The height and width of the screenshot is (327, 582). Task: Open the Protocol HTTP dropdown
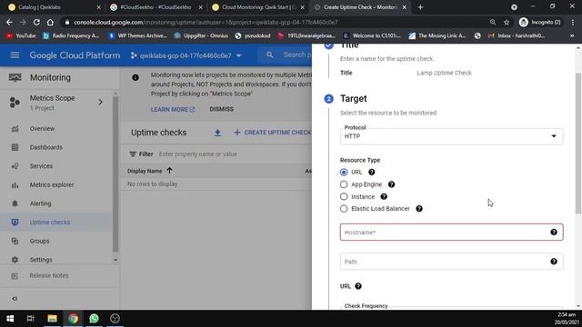(x=451, y=136)
